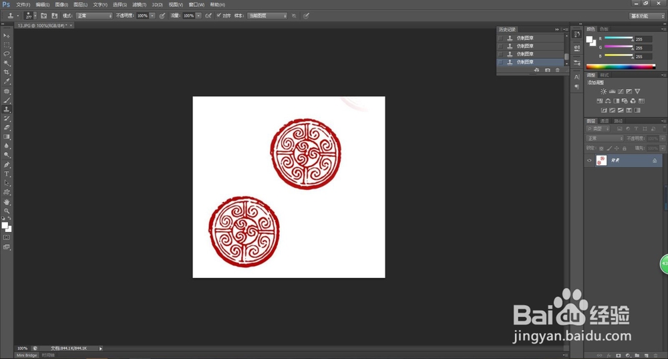Select the Eyedropper tool
Screen dimensions: 668x359
[x=7, y=82]
